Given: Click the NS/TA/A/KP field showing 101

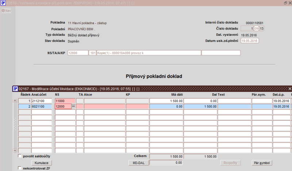Looking at the screenshot, I should pos(92,53).
